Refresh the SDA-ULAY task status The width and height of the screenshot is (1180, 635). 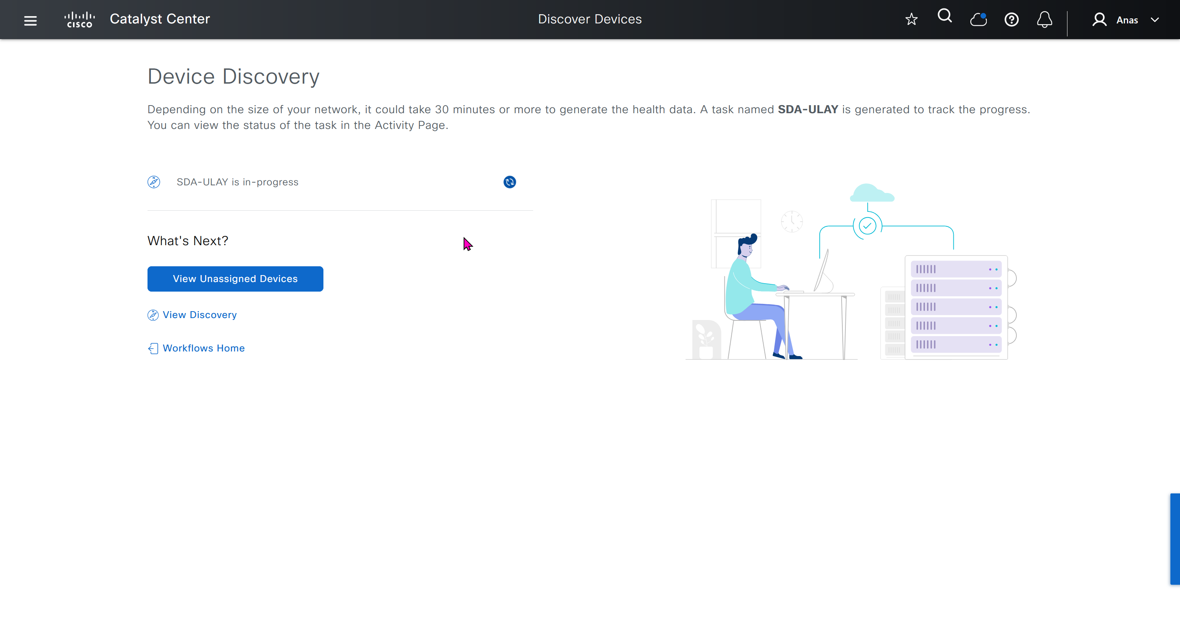click(x=509, y=182)
